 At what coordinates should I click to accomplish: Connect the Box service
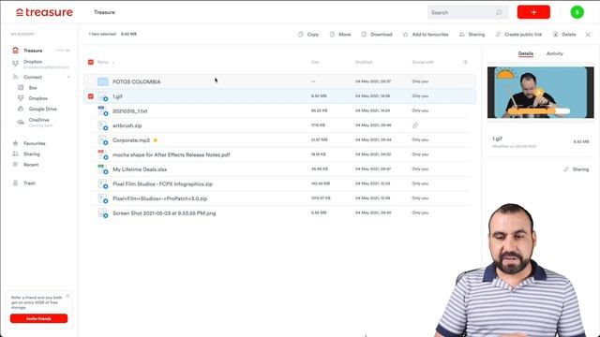[33, 88]
